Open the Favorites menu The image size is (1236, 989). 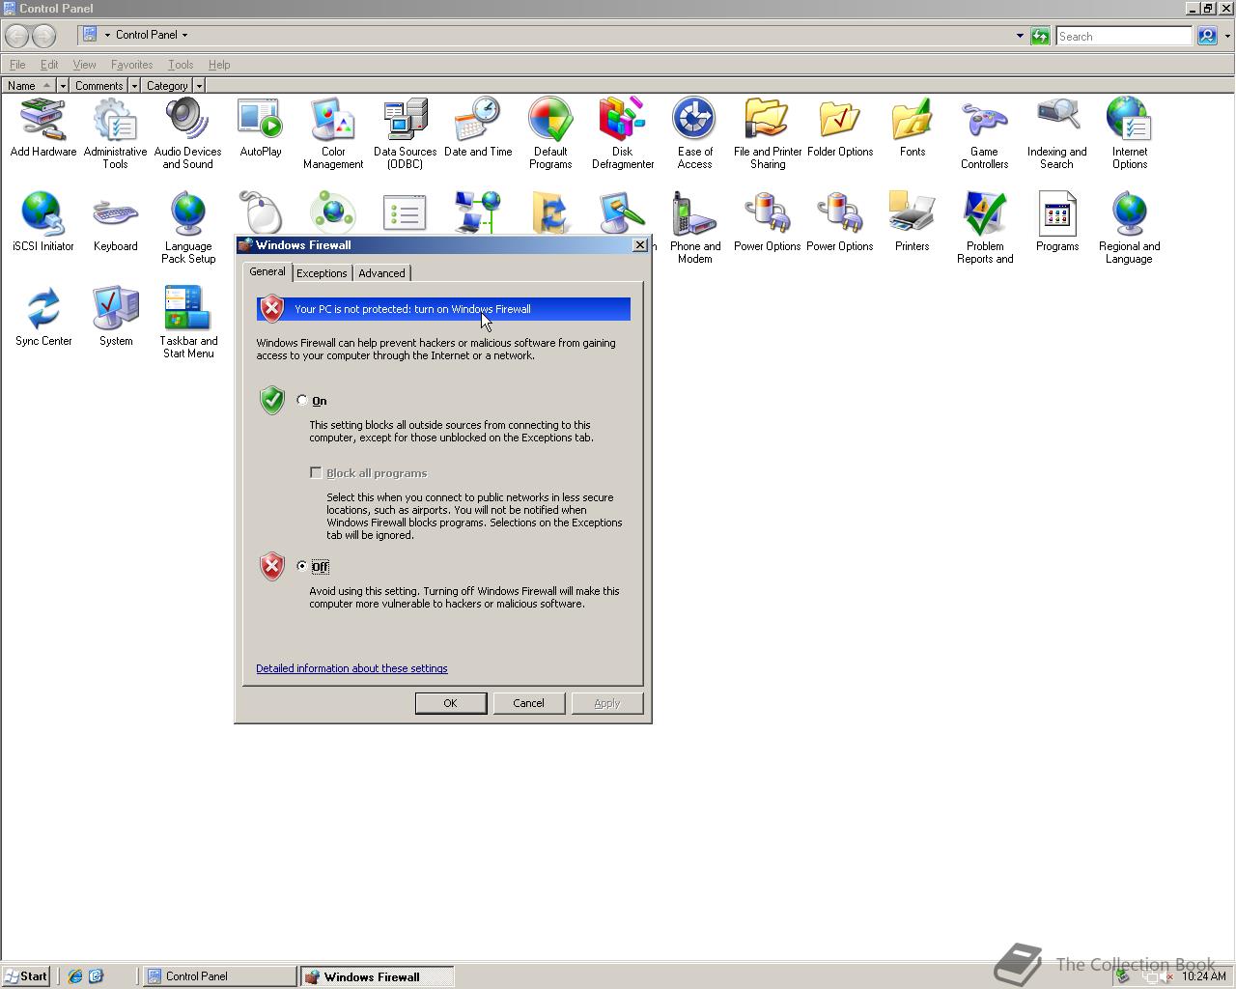(x=131, y=65)
